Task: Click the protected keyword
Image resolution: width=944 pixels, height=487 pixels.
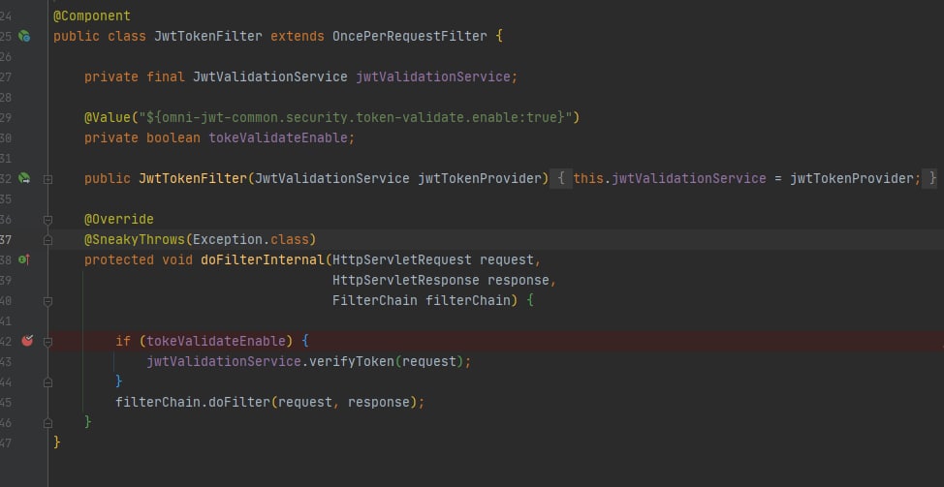Action: 118,259
